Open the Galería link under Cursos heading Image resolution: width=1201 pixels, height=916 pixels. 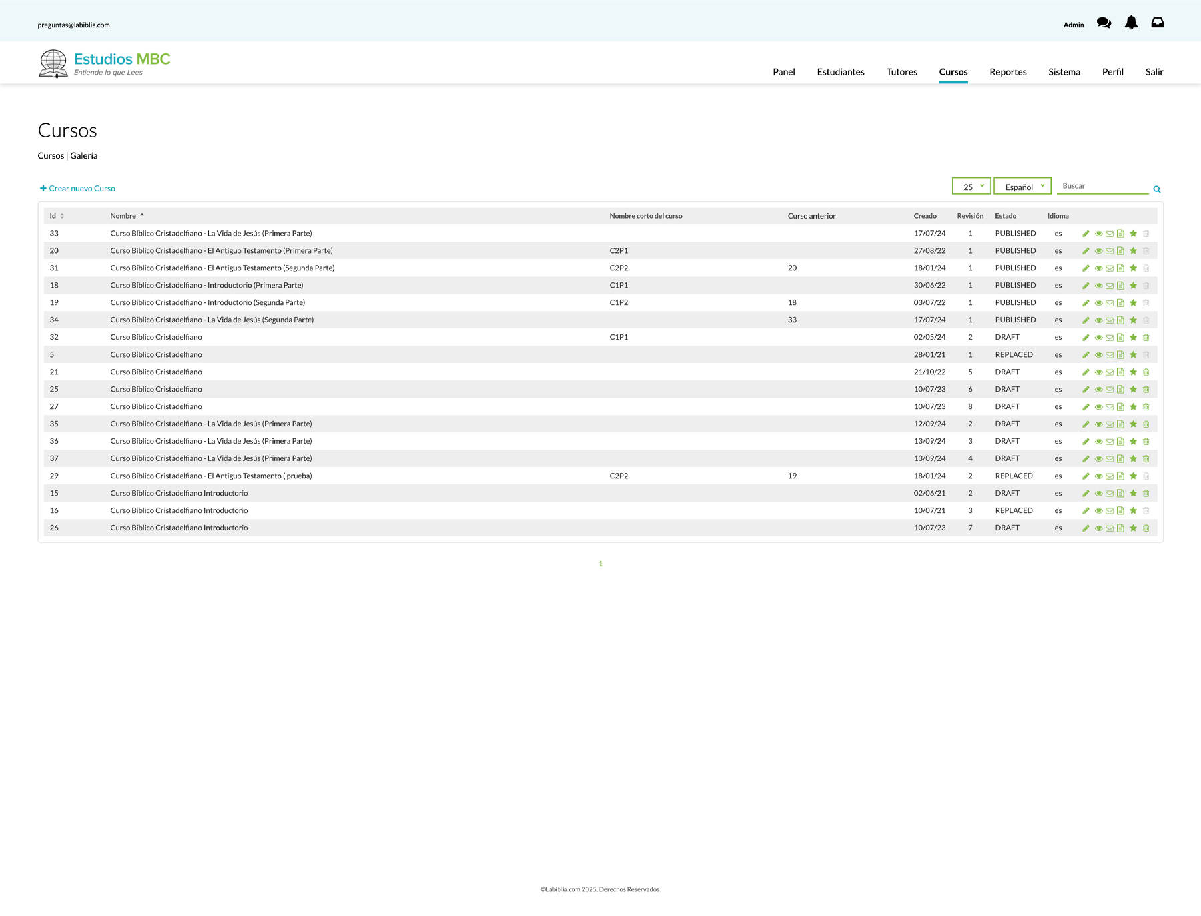pos(84,156)
